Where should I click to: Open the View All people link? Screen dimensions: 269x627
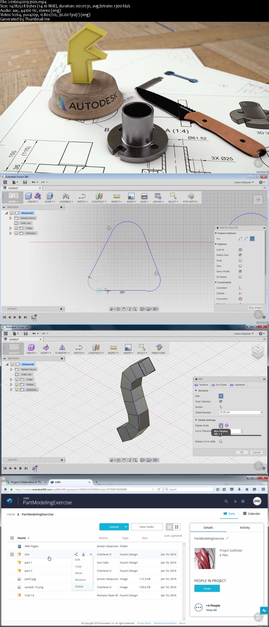click(211, 610)
